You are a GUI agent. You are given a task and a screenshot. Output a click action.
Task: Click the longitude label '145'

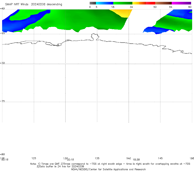click(160, 158)
